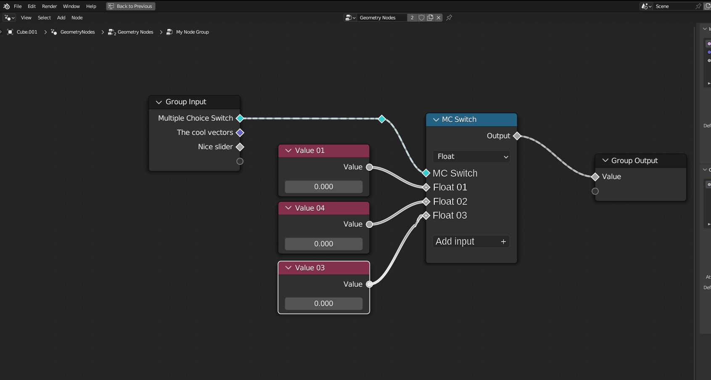This screenshot has height=380, width=711.
Task: Open the node editor View menu
Action: point(26,18)
